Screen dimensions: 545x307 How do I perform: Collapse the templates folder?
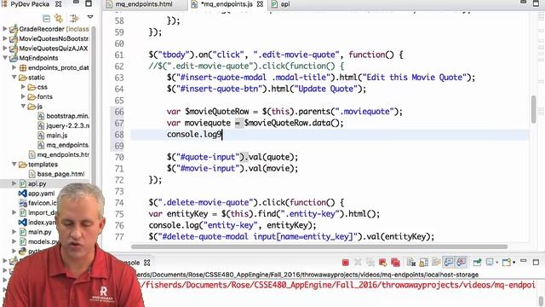(14, 164)
